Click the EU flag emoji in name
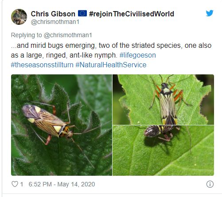Viewport: 222px width, 197px height. pyautogui.click(x=82, y=14)
